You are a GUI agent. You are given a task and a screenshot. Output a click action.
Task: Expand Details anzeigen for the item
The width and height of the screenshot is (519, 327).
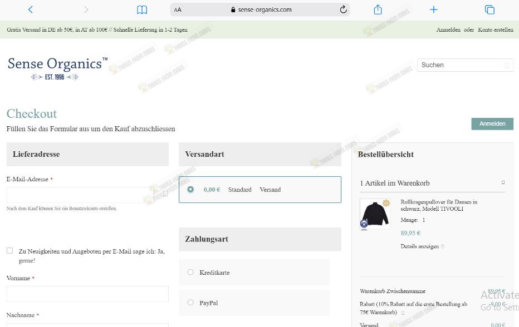pos(422,246)
